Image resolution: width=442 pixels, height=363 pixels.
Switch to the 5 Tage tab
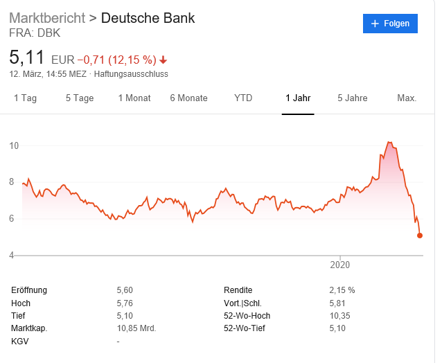(x=80, y=98)
